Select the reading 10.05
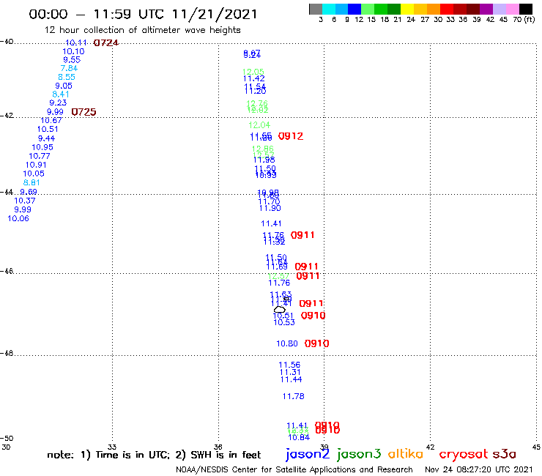The height and width of the screenshot is (476, 542). 34,174
